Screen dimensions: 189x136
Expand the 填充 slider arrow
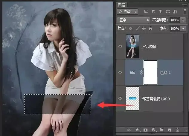183,29
